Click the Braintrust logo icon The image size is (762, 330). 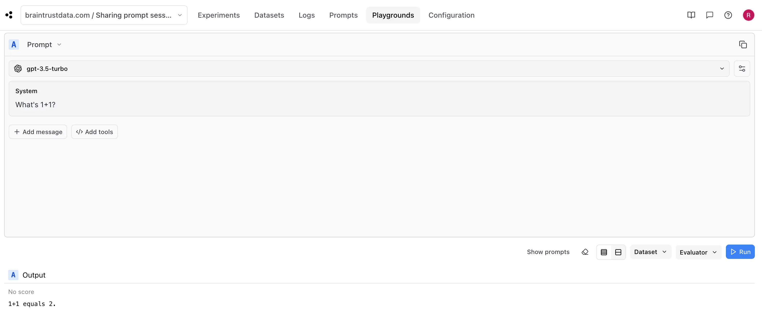tap(9, 15)
